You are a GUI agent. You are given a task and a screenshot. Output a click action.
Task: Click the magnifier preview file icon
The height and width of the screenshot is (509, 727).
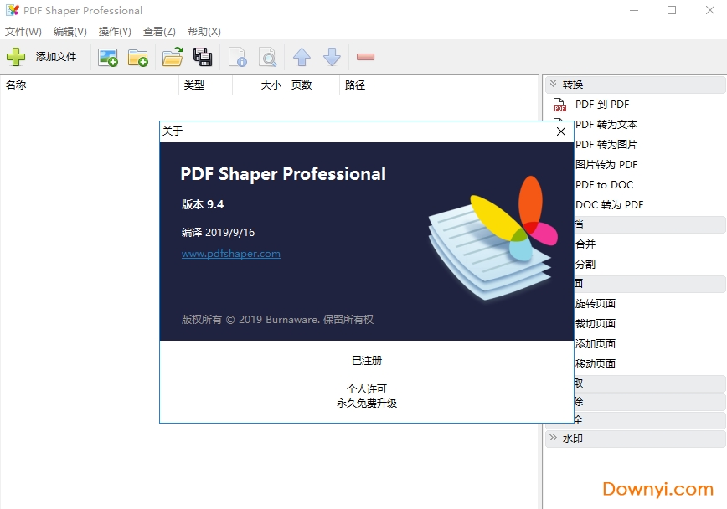coord(267,57)
